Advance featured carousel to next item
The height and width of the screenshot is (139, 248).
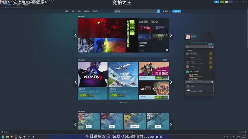171,35
